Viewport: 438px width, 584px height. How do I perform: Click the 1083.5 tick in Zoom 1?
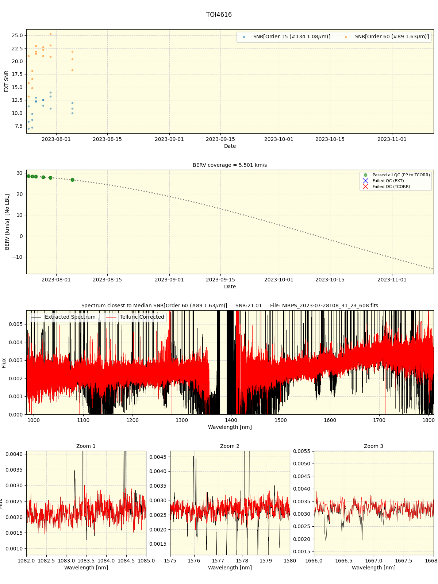pyautogui.click(x=86, y=561)
